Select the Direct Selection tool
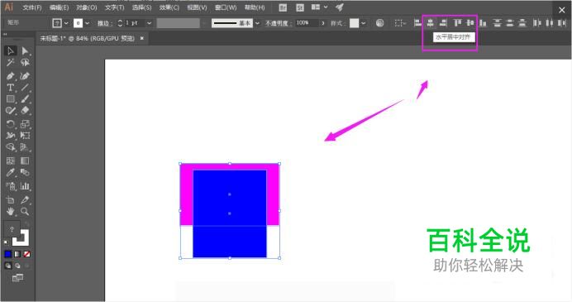572x302 pixels. click(x=25, y=50)
